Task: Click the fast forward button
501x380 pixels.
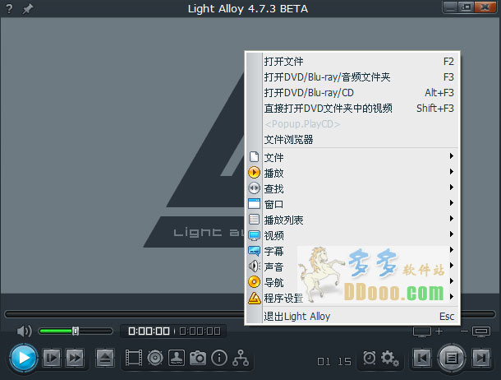Action: click(x=75, y=358)
